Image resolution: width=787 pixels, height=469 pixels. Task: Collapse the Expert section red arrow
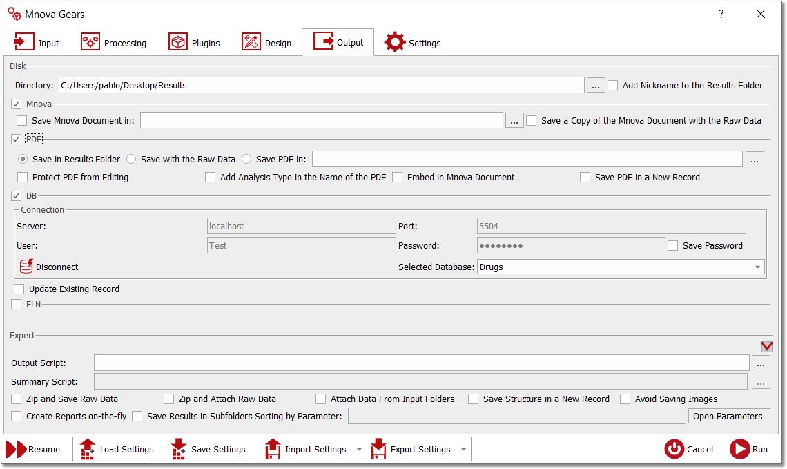pyautogui.click(x=766, y=346)
